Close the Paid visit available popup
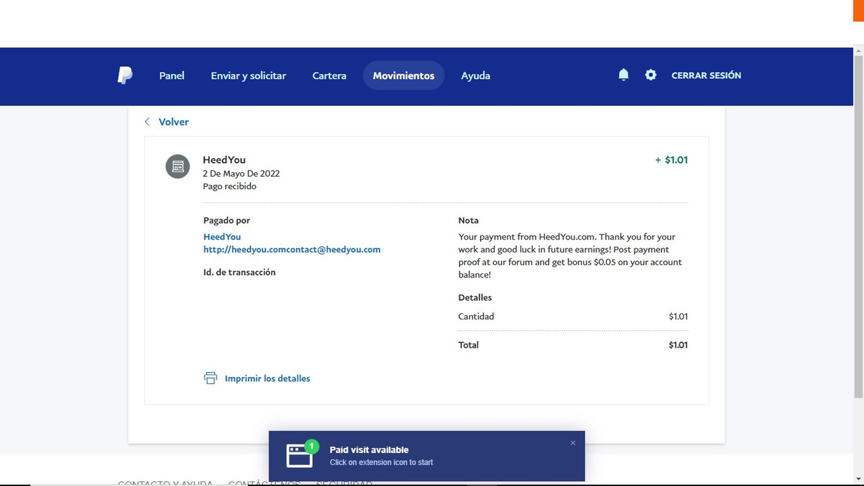Viewport: 864px width, 486px height. (573, 443)
